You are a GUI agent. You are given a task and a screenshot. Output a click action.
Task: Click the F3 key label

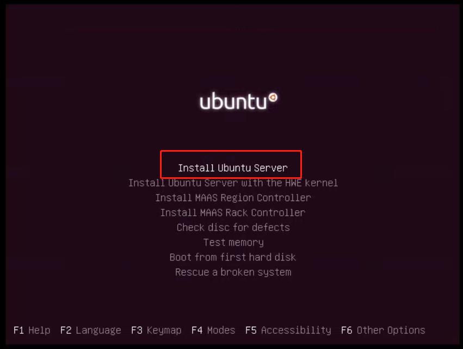pyautogui.click(x=137, y=330)
